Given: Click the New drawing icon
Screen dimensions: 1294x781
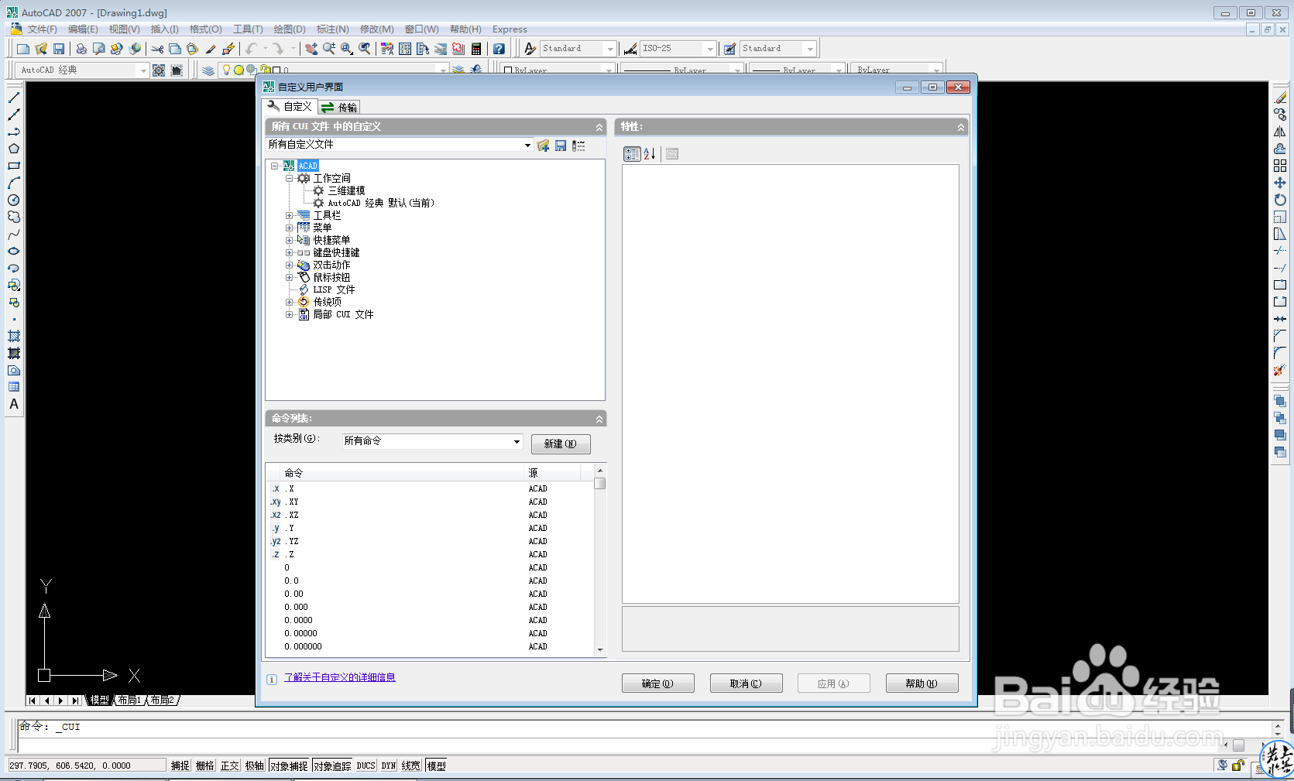Looking at the screenshot, I should 23,49.
